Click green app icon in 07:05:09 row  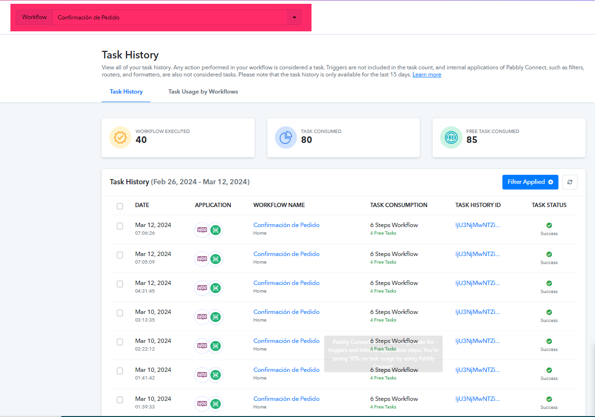216,259
